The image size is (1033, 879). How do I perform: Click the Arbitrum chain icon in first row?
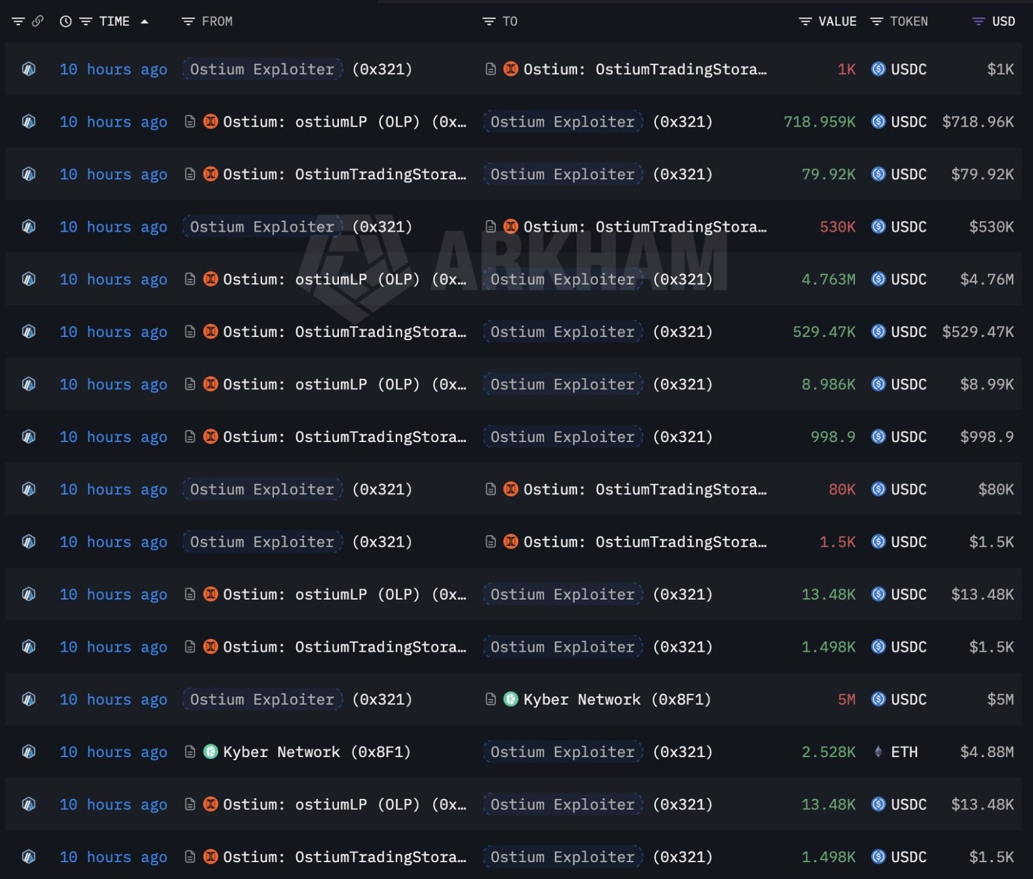point(28,69)
